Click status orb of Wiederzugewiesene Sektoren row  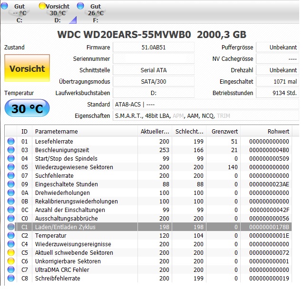click(11, 167)
